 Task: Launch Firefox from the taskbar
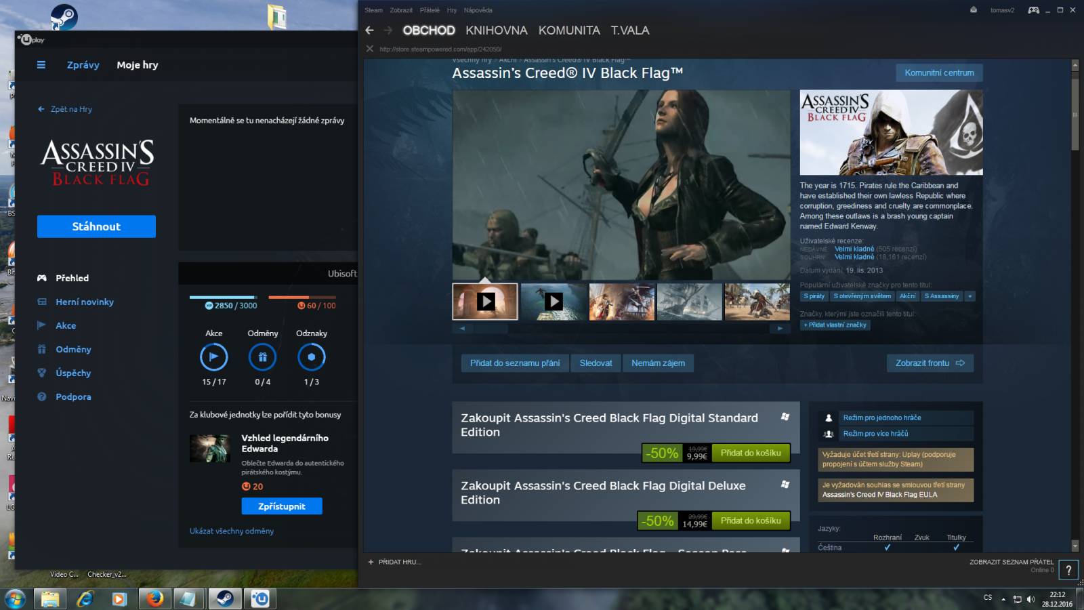tap(155, 598)
